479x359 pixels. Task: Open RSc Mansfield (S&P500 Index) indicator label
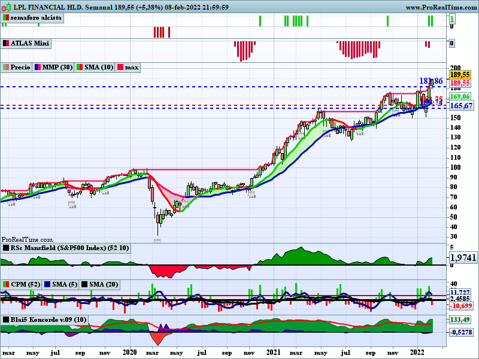[66, 248]
